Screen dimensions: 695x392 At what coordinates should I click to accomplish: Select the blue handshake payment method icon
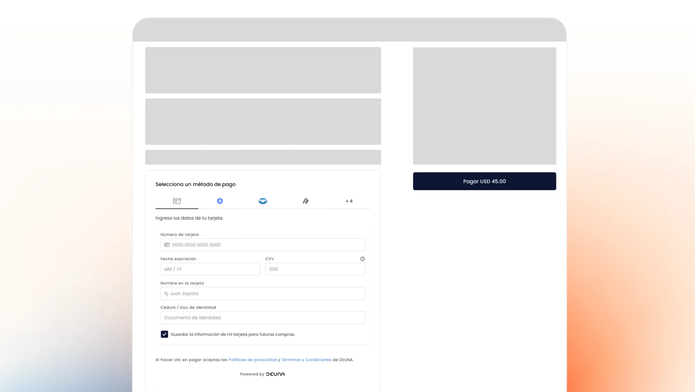263,201
